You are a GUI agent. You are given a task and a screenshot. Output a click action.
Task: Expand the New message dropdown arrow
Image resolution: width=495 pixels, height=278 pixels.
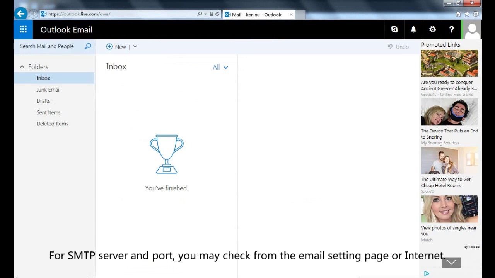pos(135,46)
